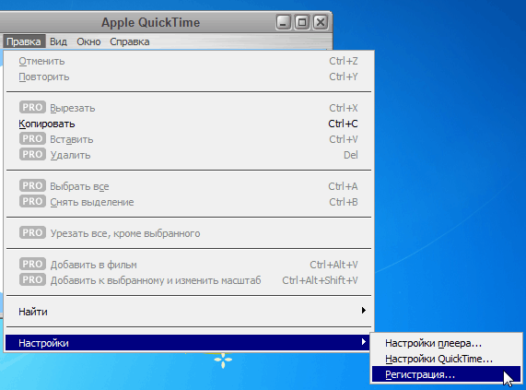Open the Окно menu
The width and height of the screenshot is (526, 390).
click(88, 41)
